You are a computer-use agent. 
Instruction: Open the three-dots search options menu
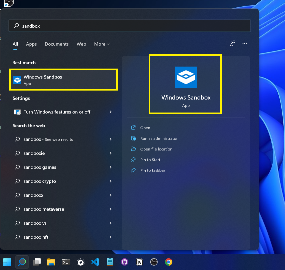(244, 43)
